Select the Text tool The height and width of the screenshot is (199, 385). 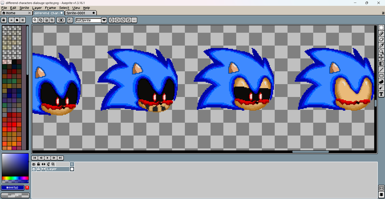pos(381,94)
